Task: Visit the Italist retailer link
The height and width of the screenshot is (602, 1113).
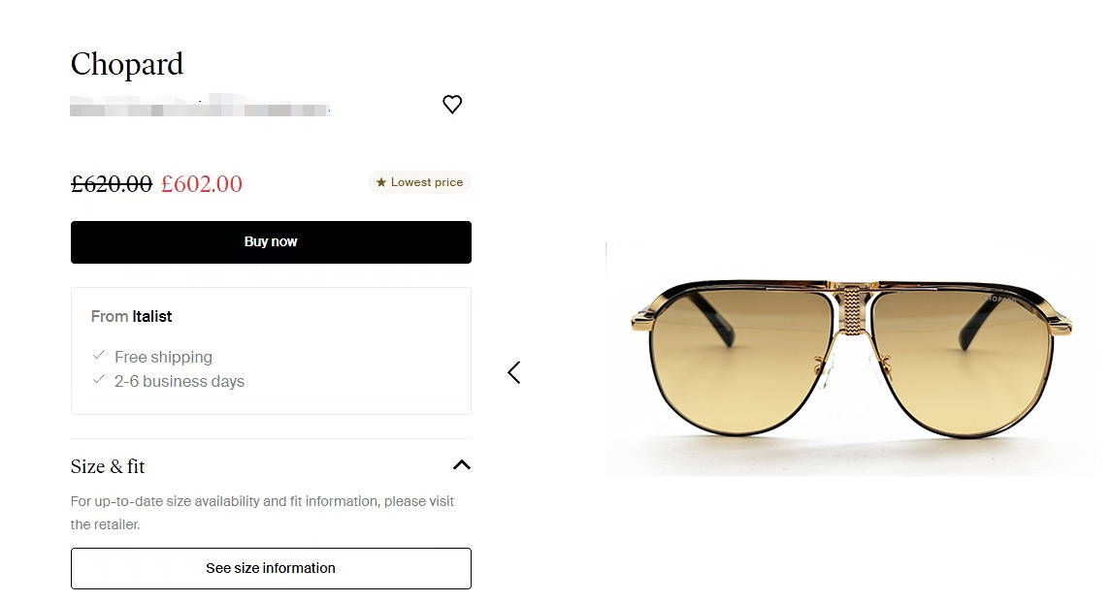Action: point(152,317)
